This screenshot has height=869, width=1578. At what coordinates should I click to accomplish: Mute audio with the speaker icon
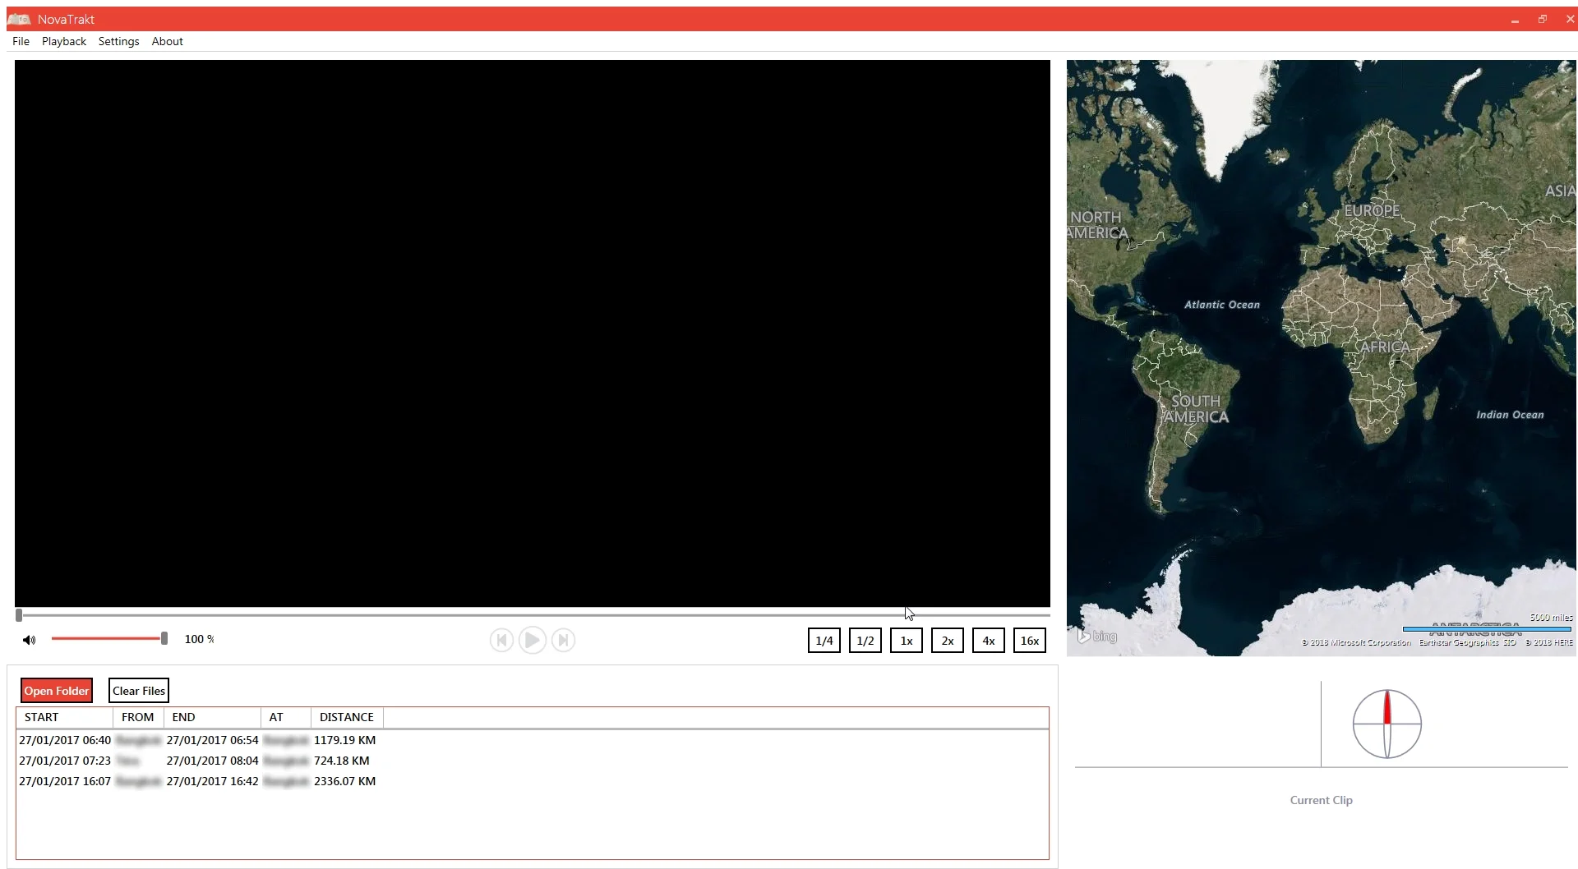click(29, 640)
